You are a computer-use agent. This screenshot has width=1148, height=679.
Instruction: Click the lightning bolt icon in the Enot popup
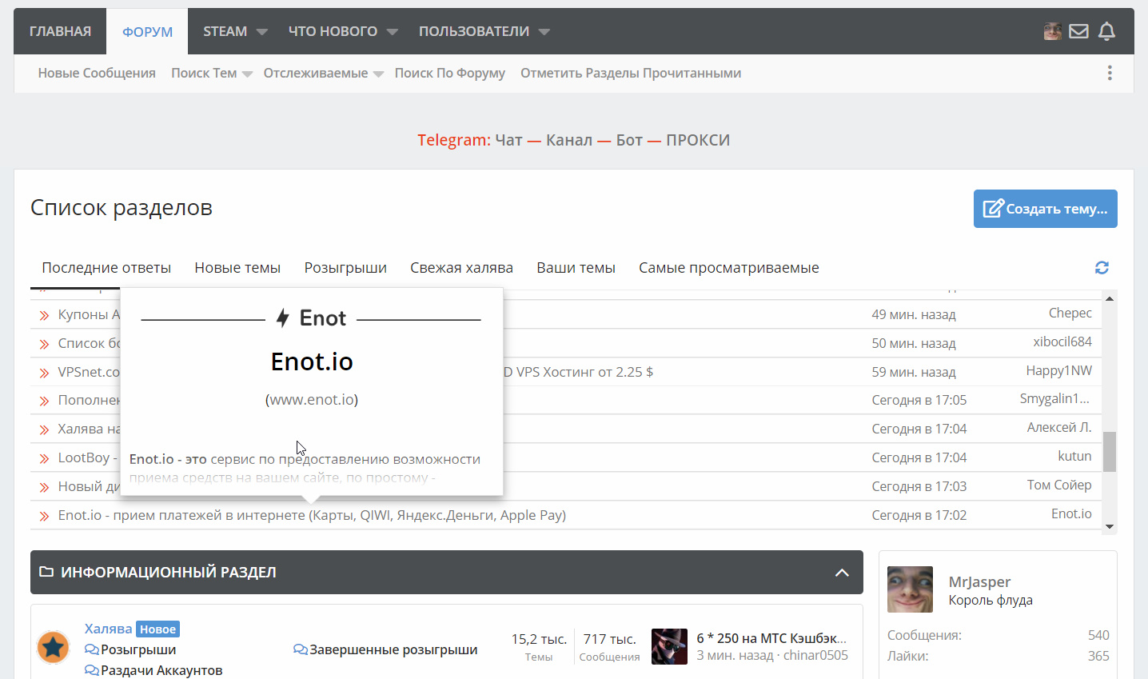(x=282, y=318)
